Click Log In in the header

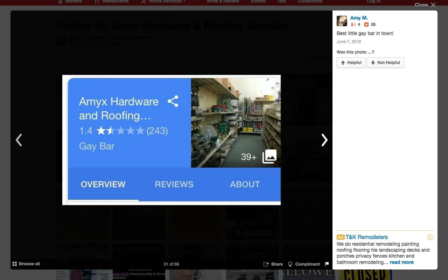(374, 1)
